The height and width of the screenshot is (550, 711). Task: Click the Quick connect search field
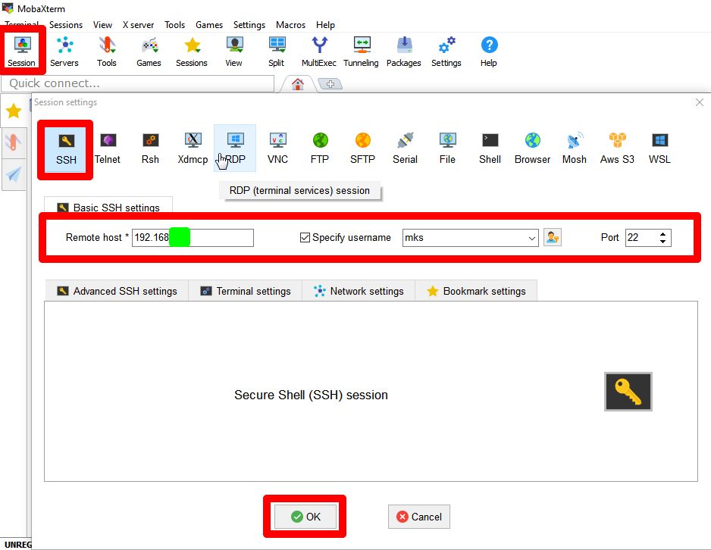coord(137,83)
